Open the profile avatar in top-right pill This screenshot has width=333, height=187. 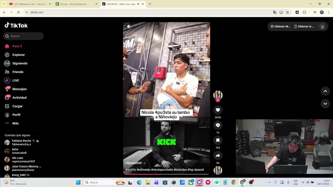click(x=322, y=26)
